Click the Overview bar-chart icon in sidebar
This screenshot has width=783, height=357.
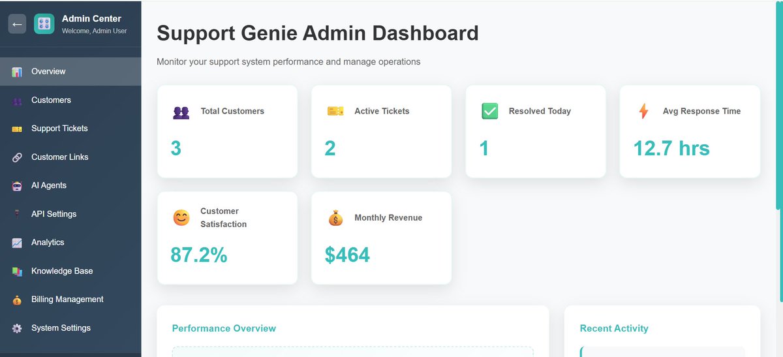tap(17, 72)
